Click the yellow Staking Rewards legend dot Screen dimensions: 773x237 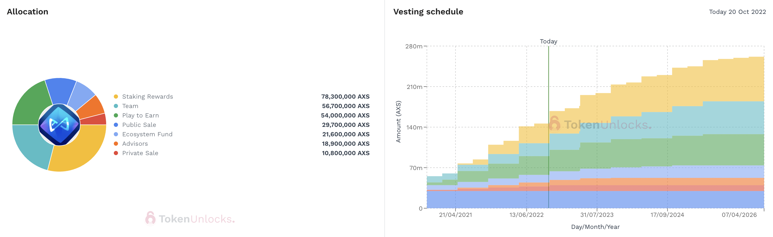click(x=116, y=97)
